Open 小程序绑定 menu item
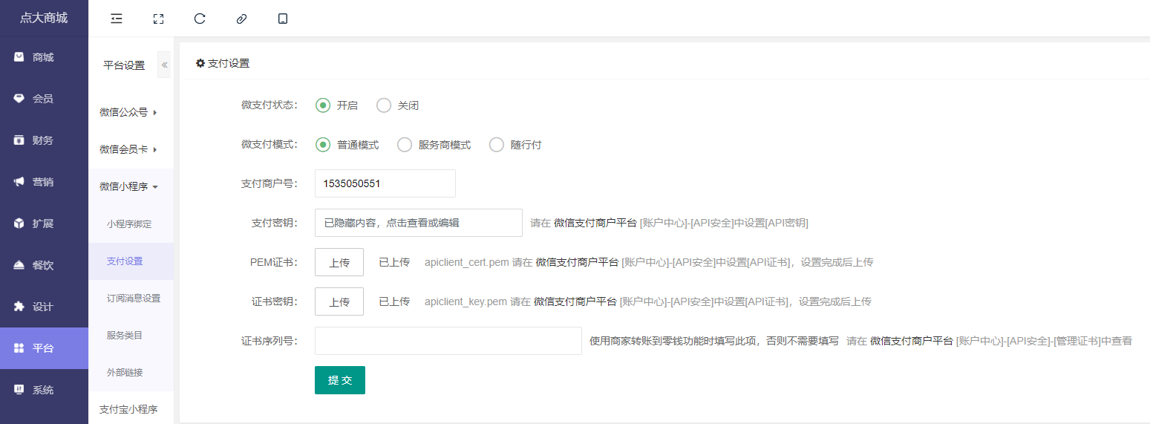 131,224
